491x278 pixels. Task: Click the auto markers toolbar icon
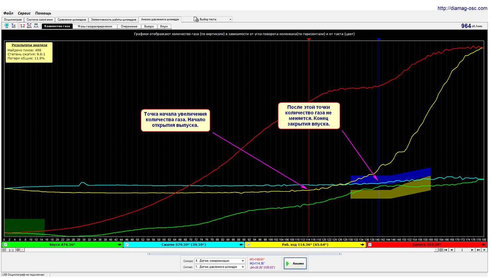pos(29,26)
